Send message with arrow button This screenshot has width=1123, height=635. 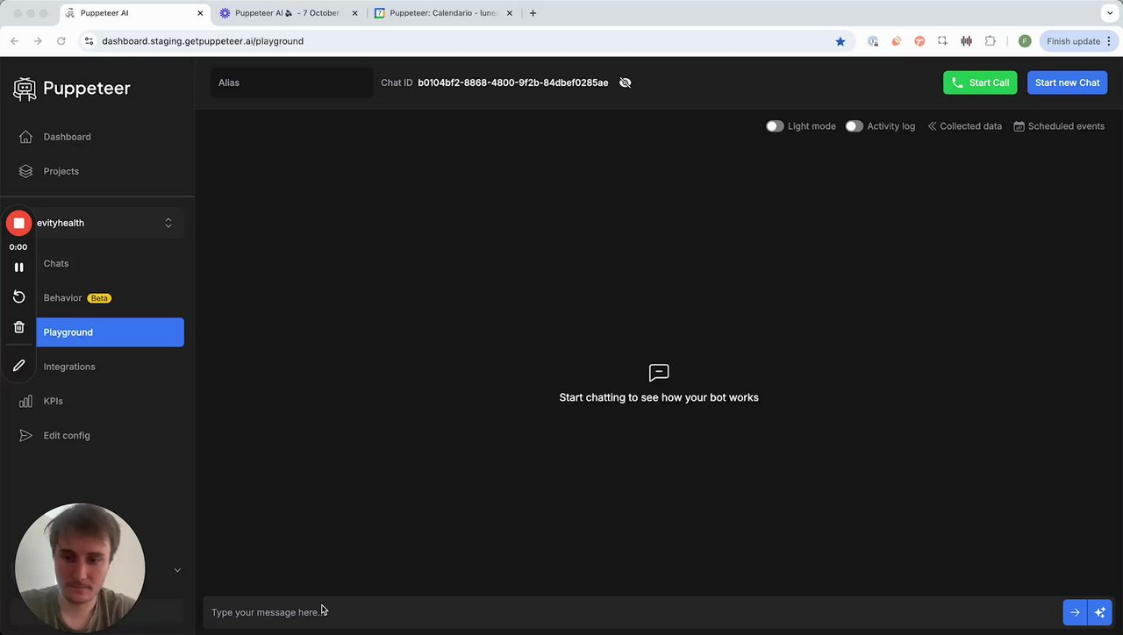(1075, 612)
